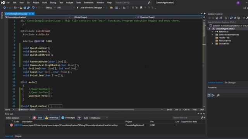Open the Entire Solution scope dropdown

[18, 118]
